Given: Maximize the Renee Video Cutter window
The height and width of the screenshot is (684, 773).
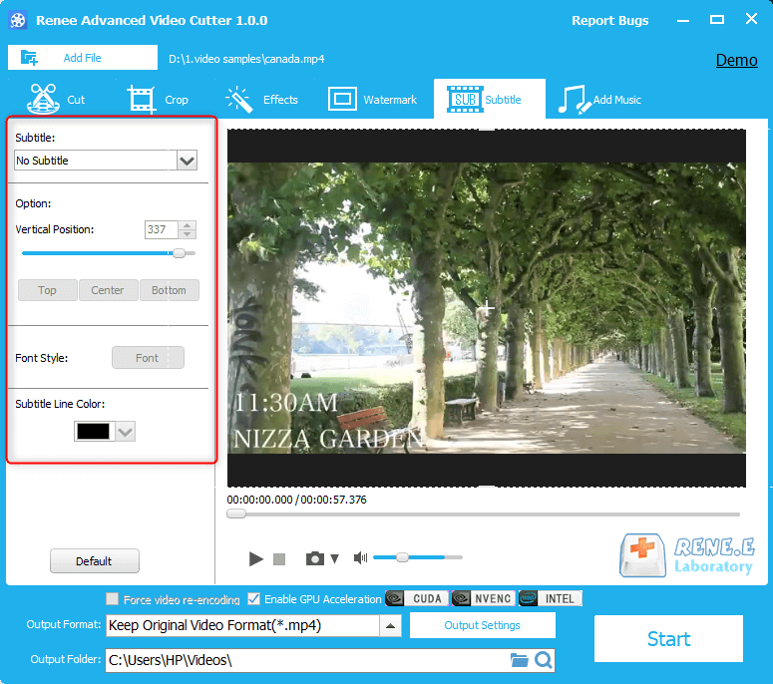Looking at the screenshot, I should (717, 20).
